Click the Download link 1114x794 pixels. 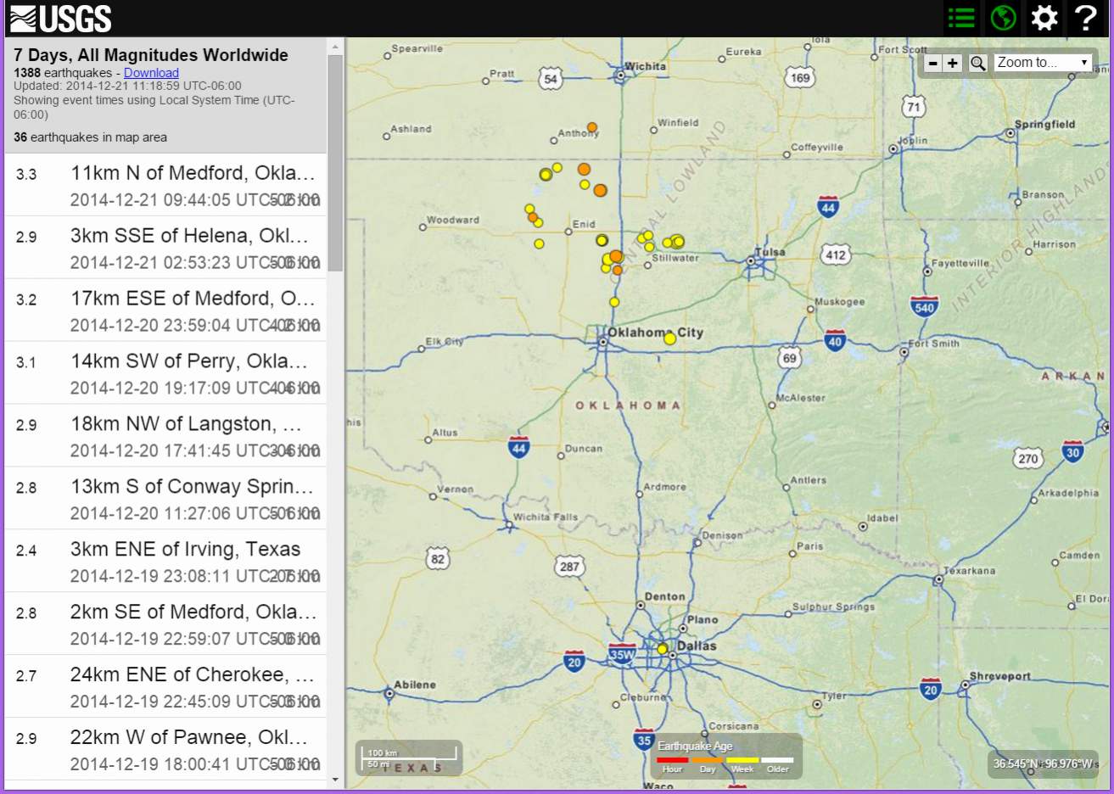click(151, 73)
